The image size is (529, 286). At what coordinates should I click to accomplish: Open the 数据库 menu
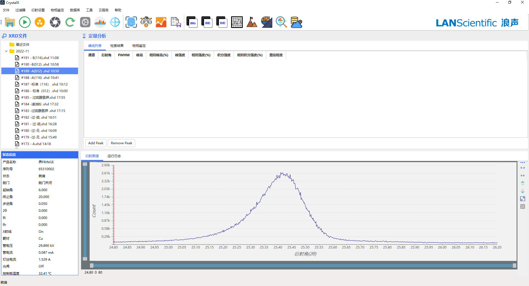75,10
